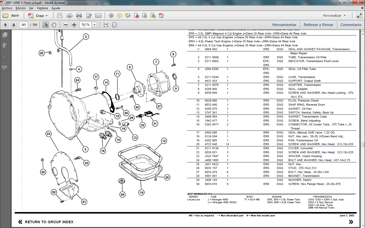Screen dimensions: 365x228
Task: Open the Rellenar y firmar pane
Action: pos(319,25)
